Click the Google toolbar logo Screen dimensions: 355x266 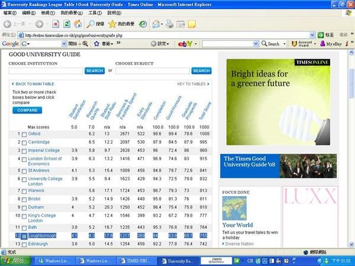point(11,44)
